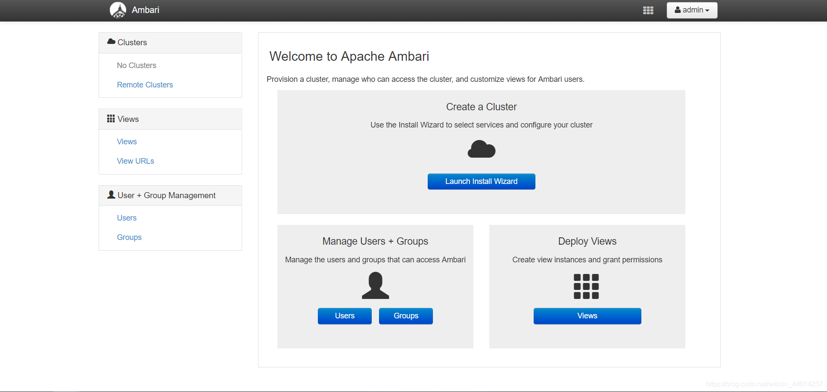This screenshot has width=827, height=392.
Task: Click the blue Groups button
Action: tap(406, 316)
